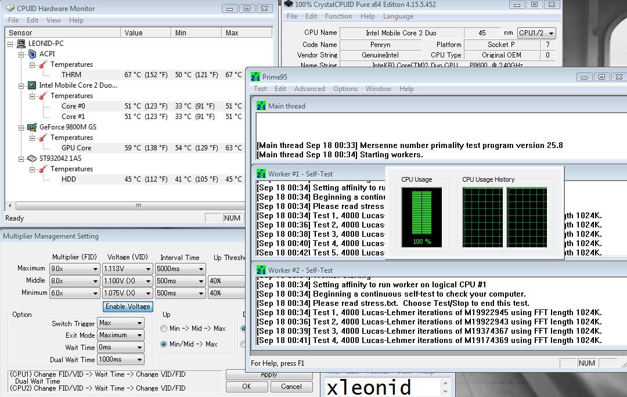The image size is (627, 397).
Task: Click the CrystalCPUID title bar icon
Action: click(x=289, y=4)
